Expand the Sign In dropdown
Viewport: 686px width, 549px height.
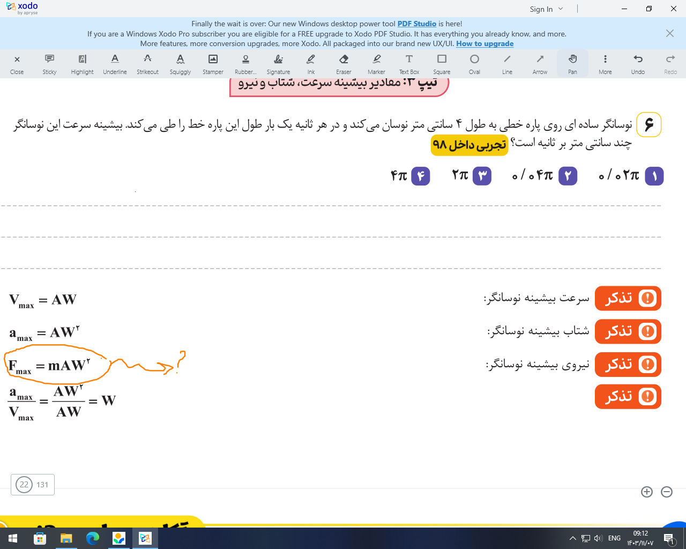(x=547, y=9)
